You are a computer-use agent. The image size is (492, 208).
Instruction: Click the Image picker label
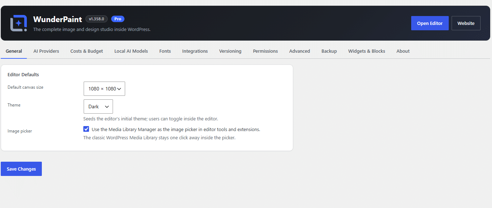(20, 131)
